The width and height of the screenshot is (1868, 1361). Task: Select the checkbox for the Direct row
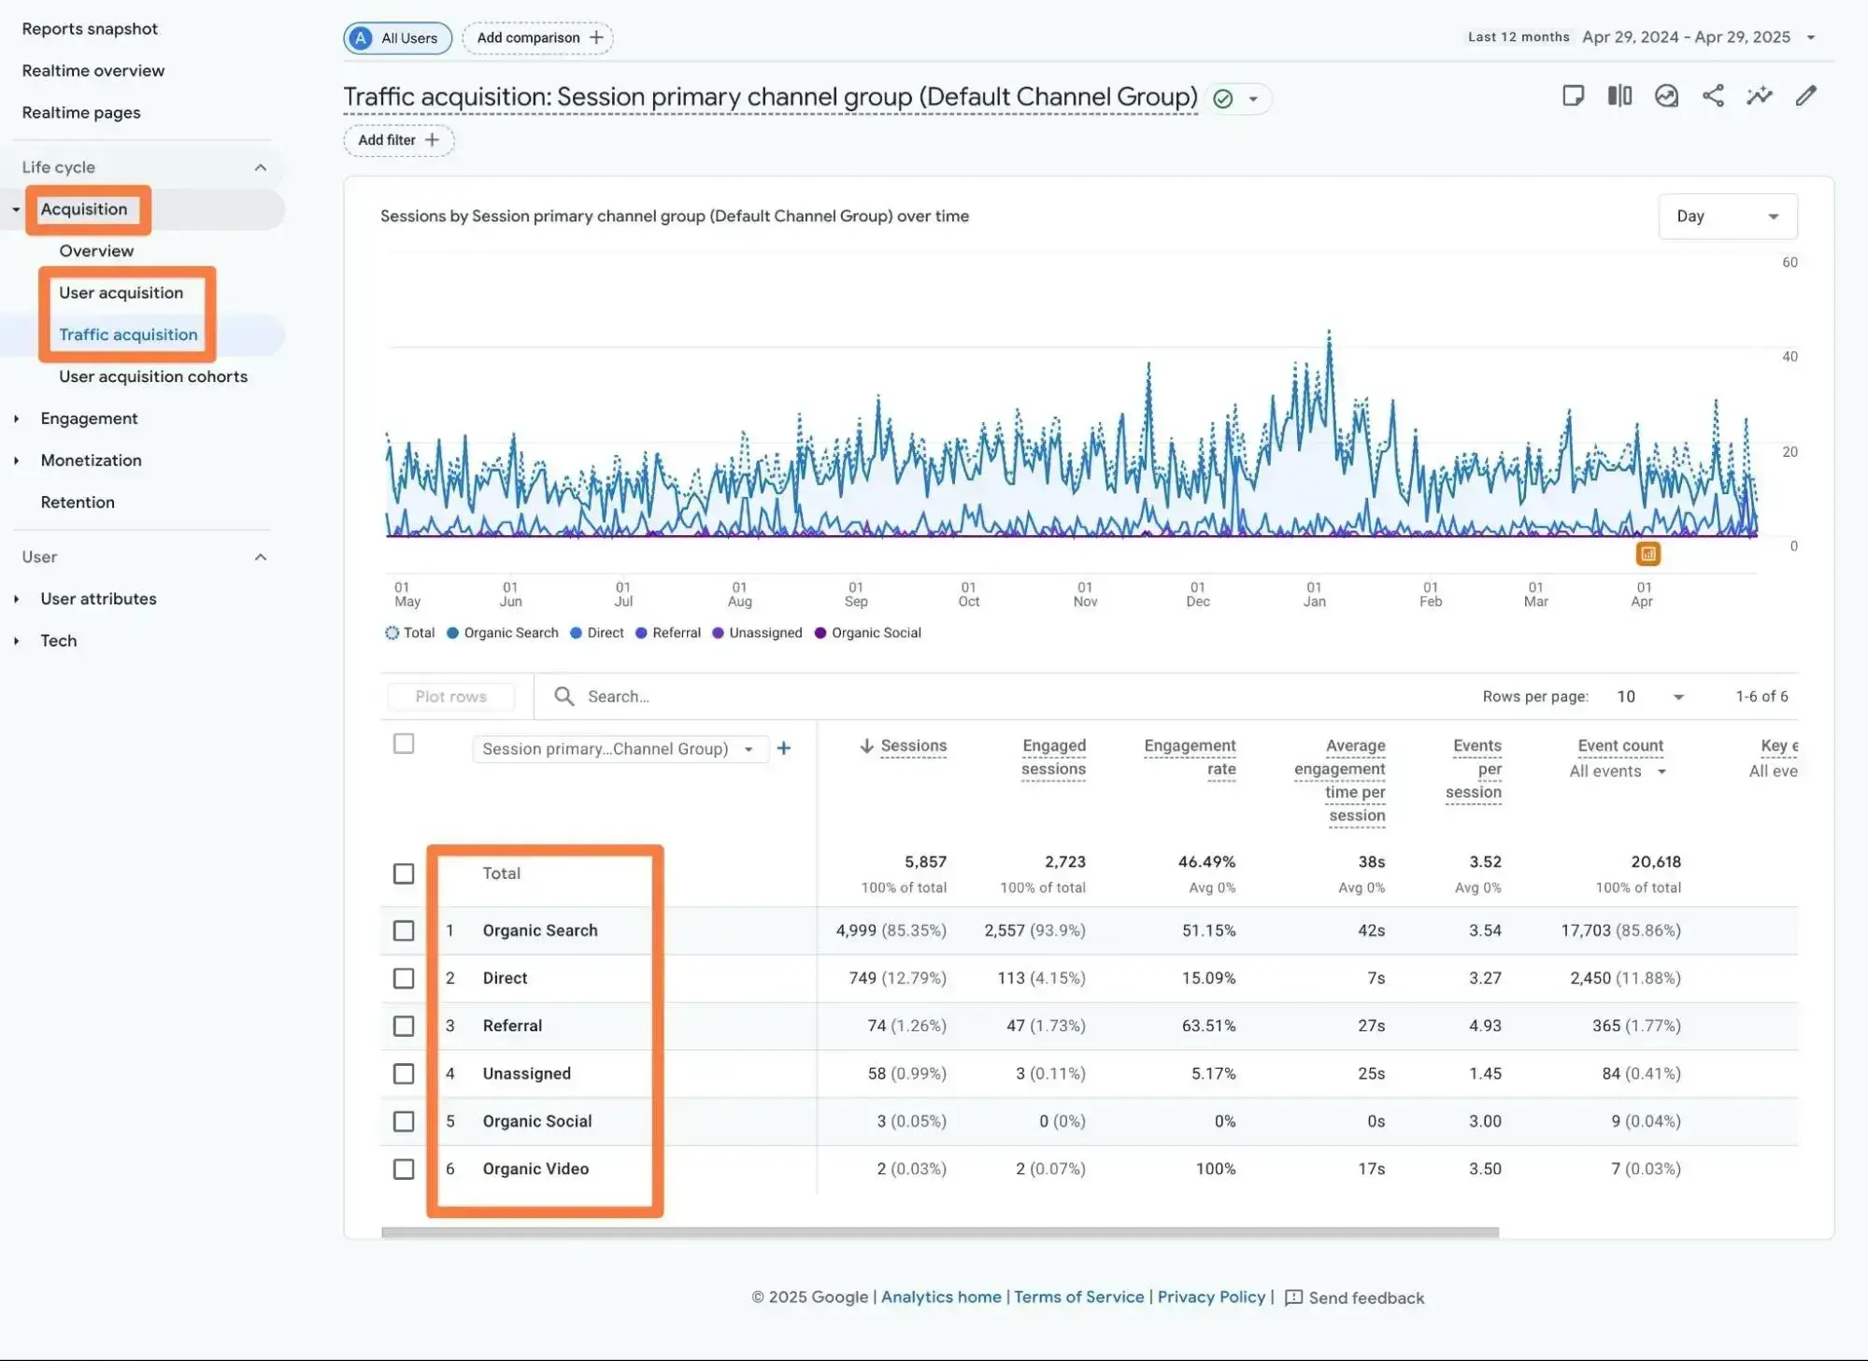(404, 978)
